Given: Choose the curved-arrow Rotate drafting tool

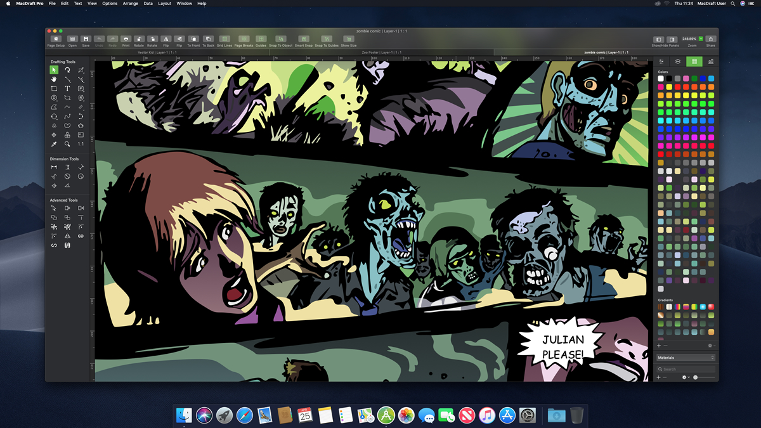Looking at the screenshot, I should click(x=67, y=70).
